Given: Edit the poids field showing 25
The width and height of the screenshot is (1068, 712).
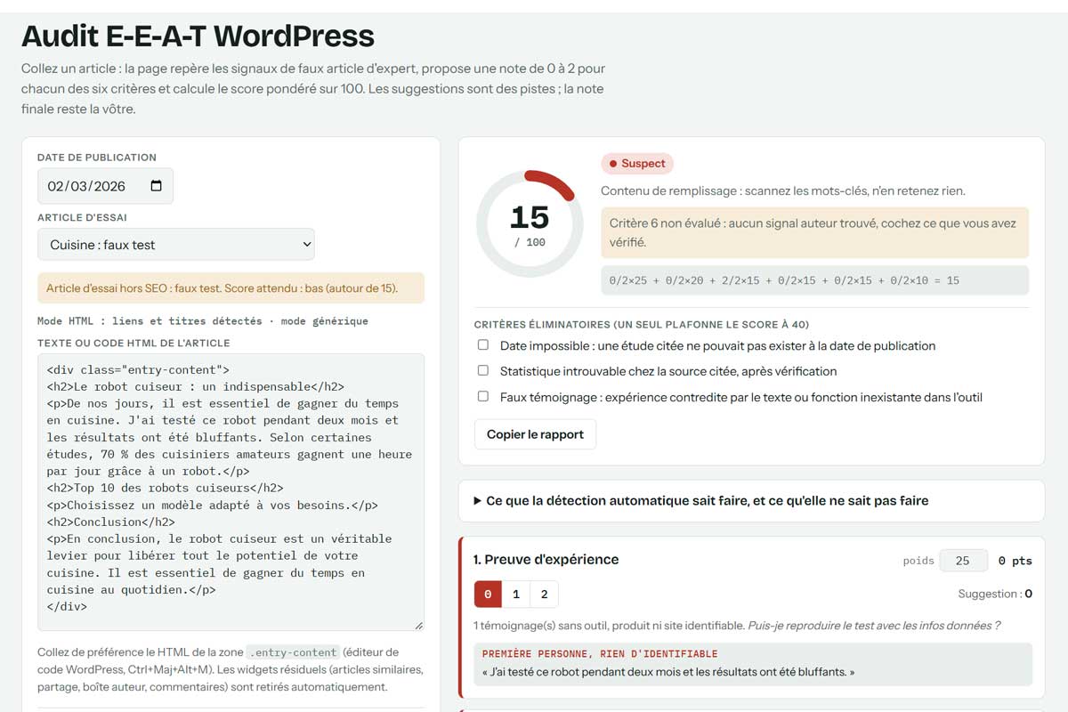Looking at the screenshot, I should 963,561.
